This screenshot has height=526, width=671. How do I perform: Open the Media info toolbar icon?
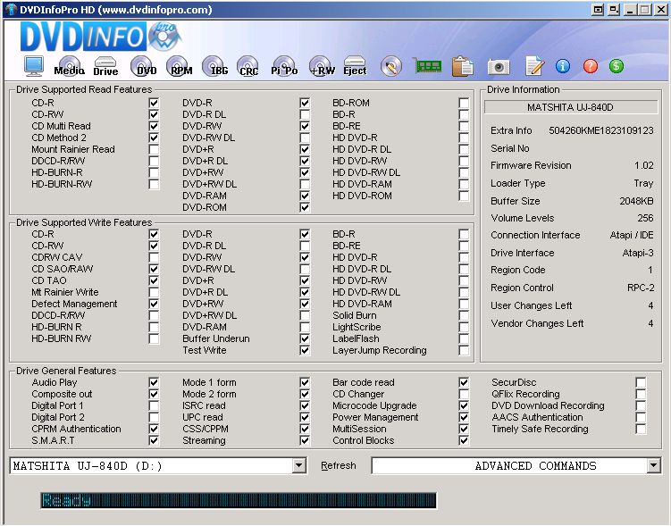pos(70,66)
